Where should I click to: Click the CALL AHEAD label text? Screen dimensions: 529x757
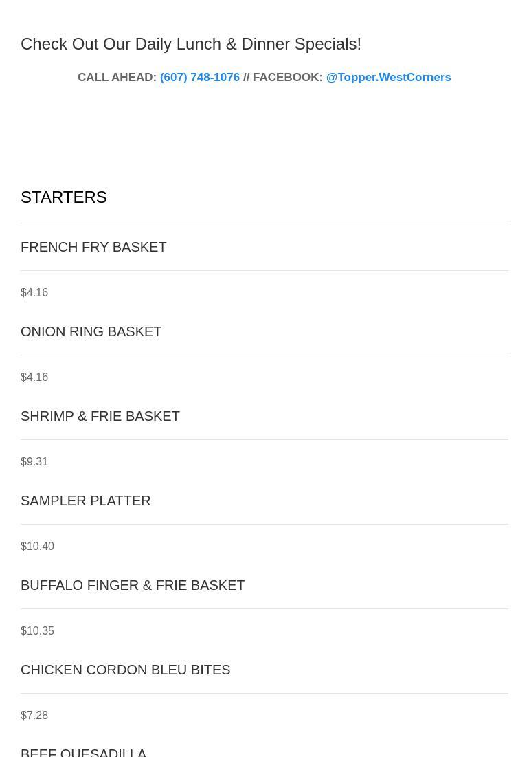pos(117,77)
